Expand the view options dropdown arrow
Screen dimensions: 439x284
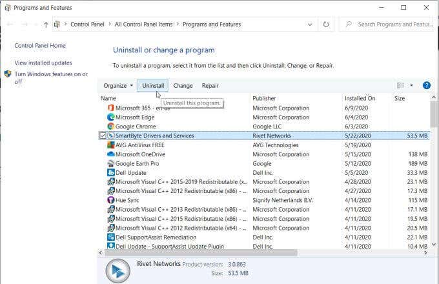(411, 85)
